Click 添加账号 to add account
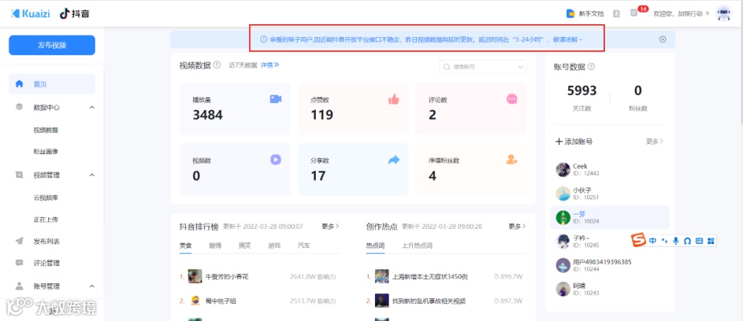The image size is (743, 321). [x=573, y=141]
